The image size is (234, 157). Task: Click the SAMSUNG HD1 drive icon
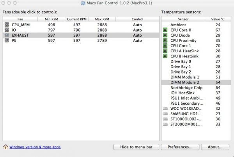point(165,114)
